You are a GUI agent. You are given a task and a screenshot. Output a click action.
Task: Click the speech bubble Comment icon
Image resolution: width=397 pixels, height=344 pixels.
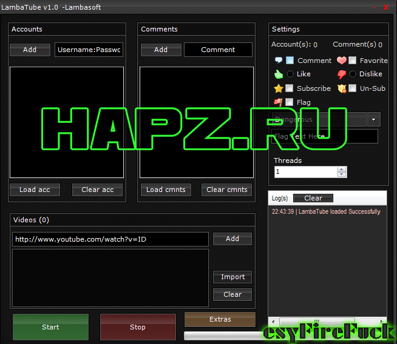[x=279, y=61]
